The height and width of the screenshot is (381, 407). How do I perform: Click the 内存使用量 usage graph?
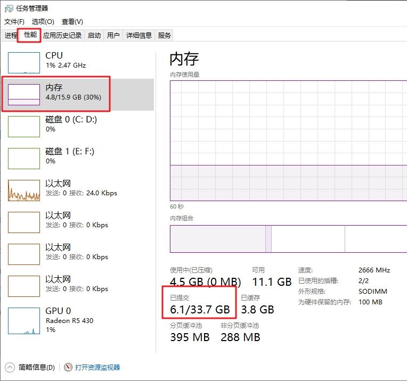tap(288, 141)
